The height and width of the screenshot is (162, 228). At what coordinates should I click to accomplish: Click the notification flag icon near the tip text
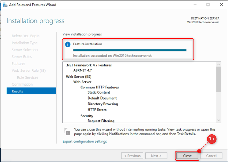tap(67, 131)
